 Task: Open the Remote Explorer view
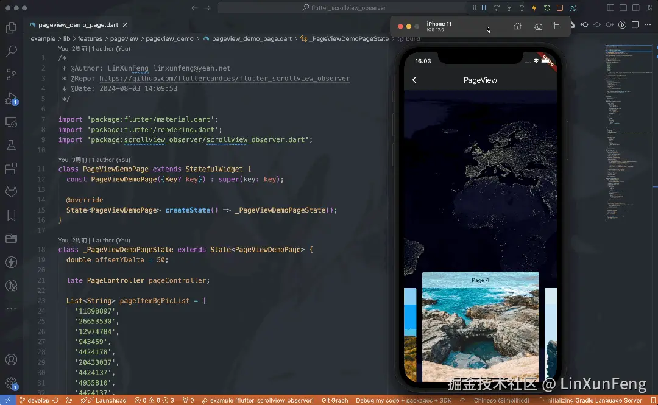point(12,122)
